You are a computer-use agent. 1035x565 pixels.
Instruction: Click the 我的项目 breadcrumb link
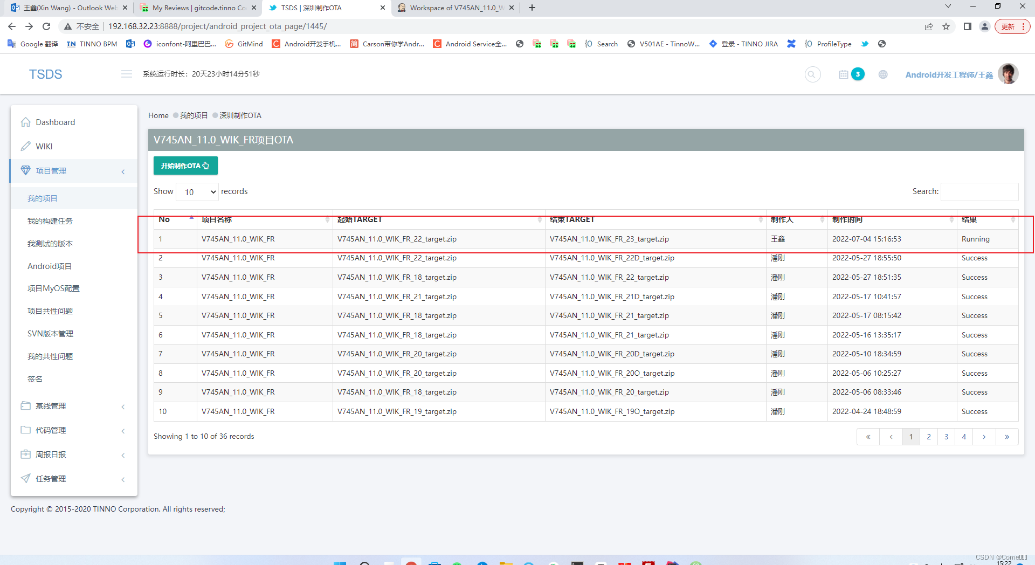(194, 115)
